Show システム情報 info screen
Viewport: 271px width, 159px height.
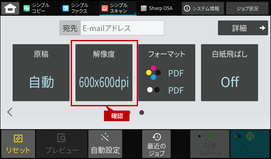(x=203, y=8)
